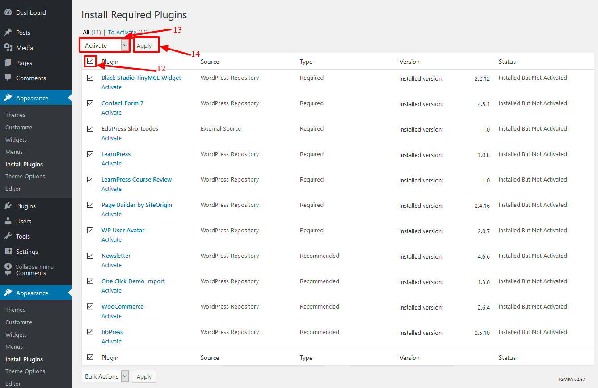
Task: Click the Collapse menu arrow icon
Action: [x=8, y=267]
